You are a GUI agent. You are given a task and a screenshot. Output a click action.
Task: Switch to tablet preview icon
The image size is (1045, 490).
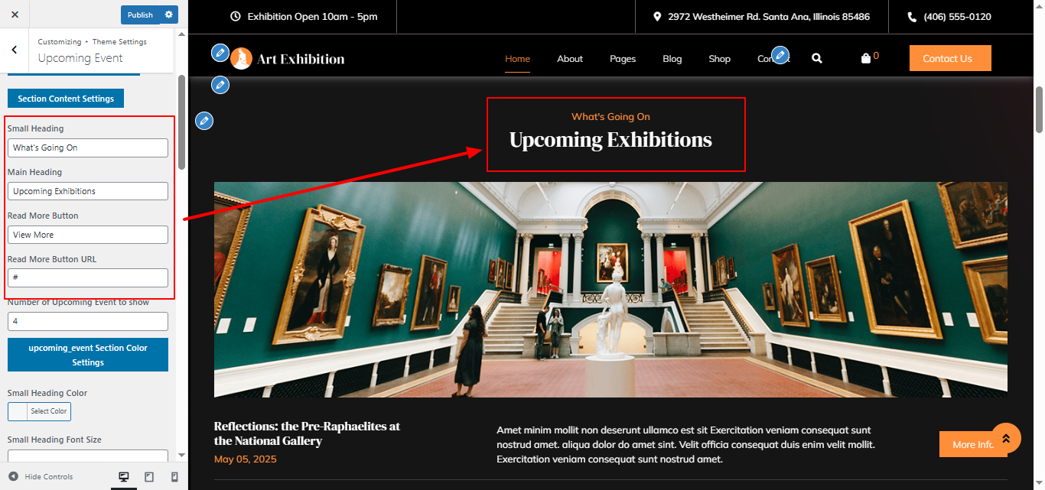[x=149, y=477]
